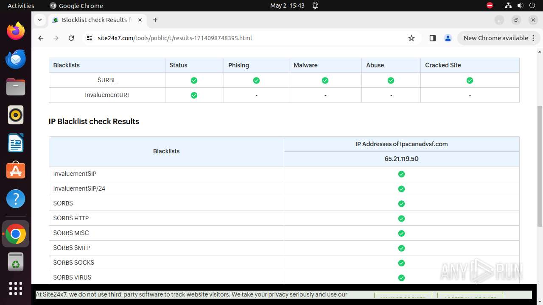Screen dimensions: 543x305
Task: Select the SURBL blacklist name
Action: click(107, 80)
